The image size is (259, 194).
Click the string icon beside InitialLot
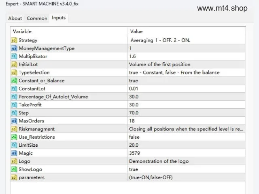(14, 65)
